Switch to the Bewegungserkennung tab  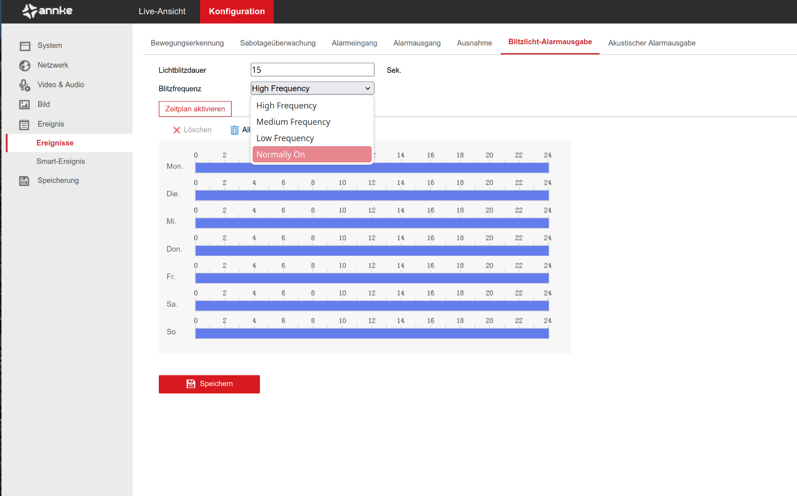click(x=187, y=43)
